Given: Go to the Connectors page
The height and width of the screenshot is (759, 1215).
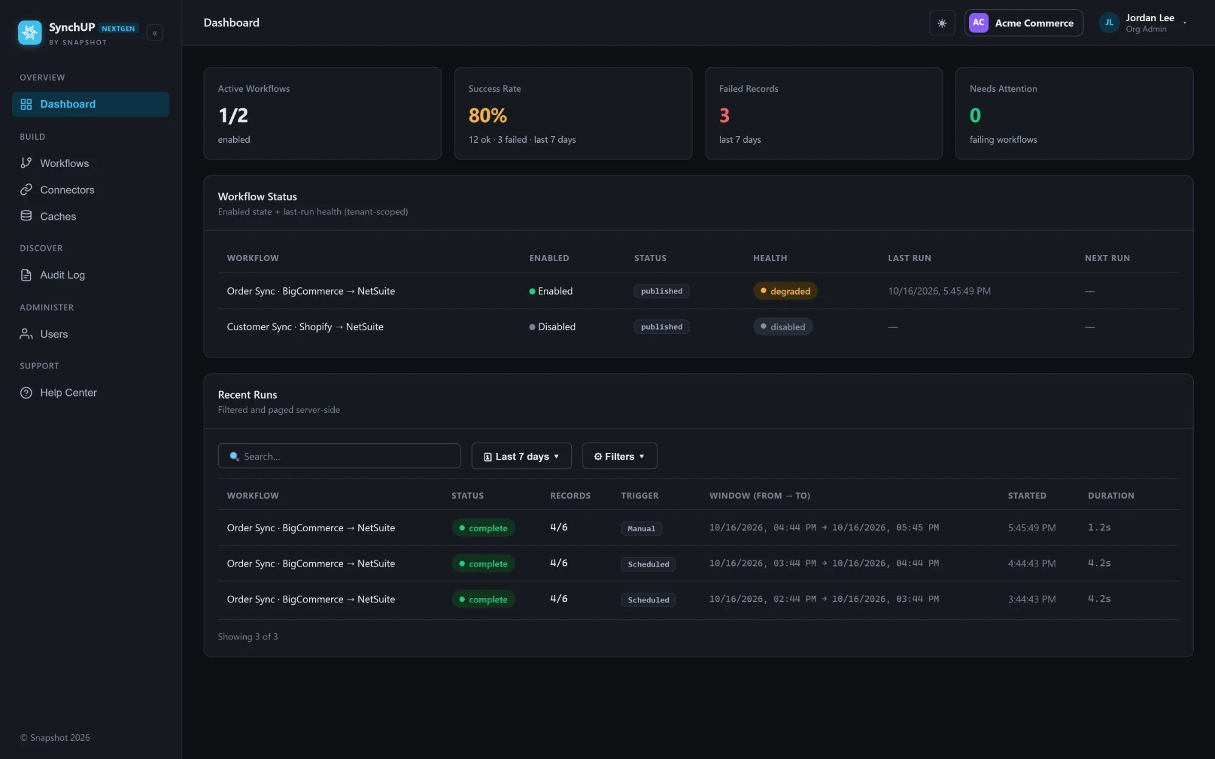Looking at the screenshot, I should pos(91,190).
